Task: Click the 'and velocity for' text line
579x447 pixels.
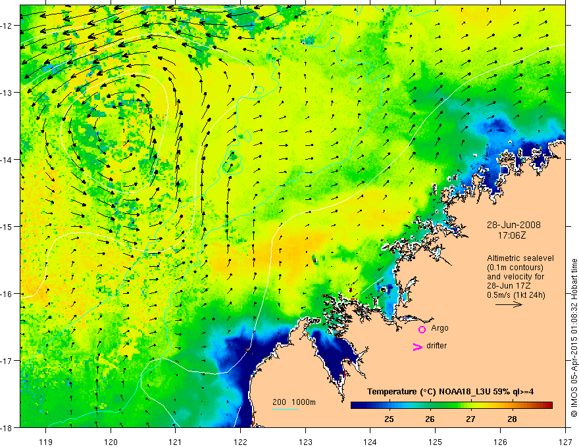Action: click(x=515, y=277)
